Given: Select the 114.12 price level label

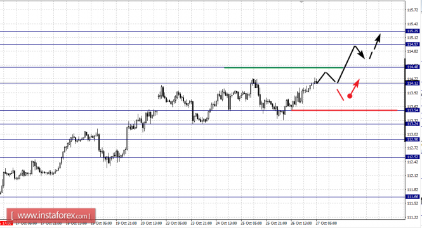Looking at the screenshot, I should [x=412, y=83].
